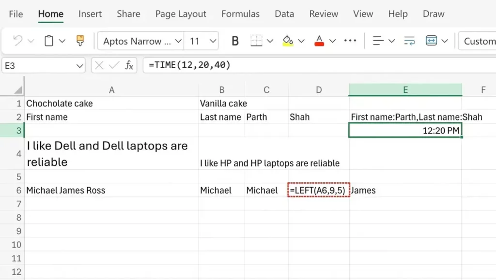Click cell Michael James Ross
Screen dimensions: 496x280
112,191
